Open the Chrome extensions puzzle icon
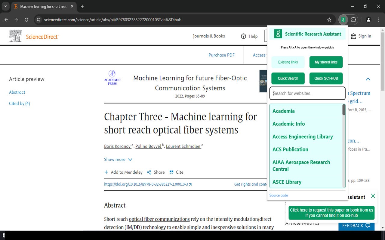 point(353,20)
